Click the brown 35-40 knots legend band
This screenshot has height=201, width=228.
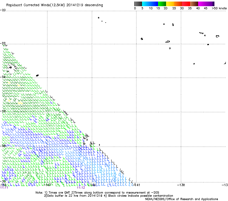point(194,4)
